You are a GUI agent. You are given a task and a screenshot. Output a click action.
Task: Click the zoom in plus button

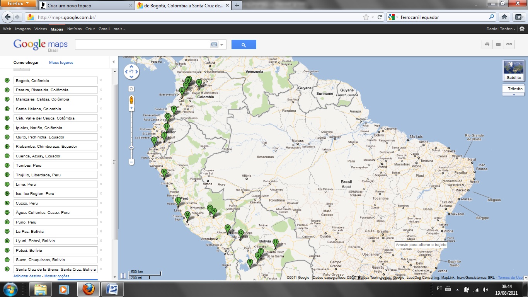pos(131,108)
